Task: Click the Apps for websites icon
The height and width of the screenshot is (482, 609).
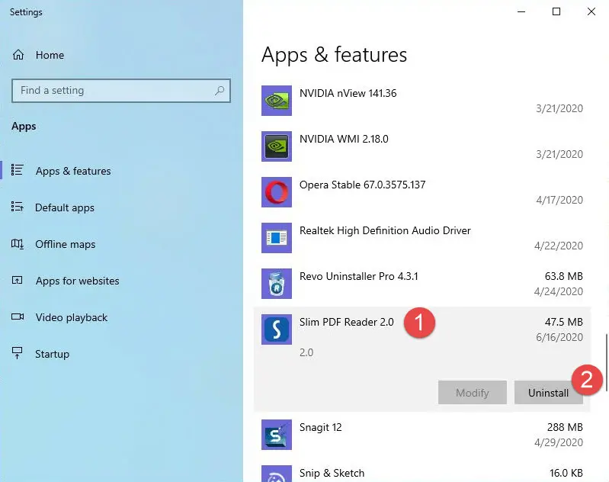Action: pos(17,280)
